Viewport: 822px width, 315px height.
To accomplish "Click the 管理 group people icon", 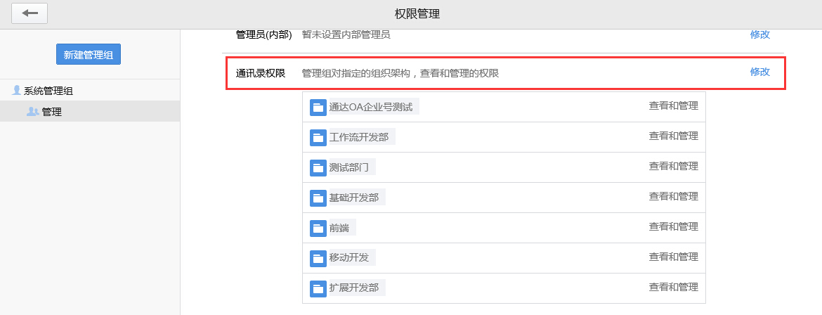I will (x=32, y=111).
